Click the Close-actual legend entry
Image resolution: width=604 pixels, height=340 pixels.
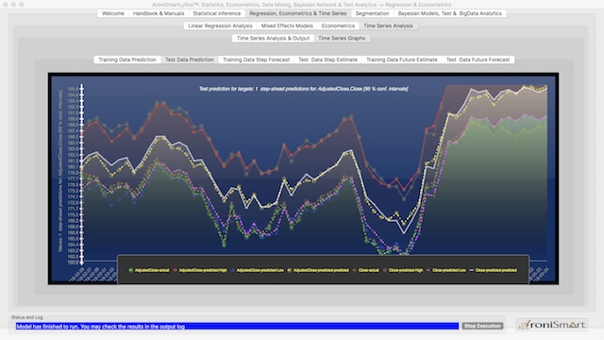pyautogui.click(x=365, y=270)
